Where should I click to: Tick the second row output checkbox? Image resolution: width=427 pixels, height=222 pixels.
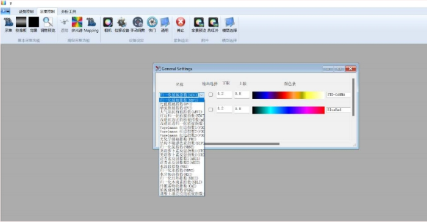[211, 109]
